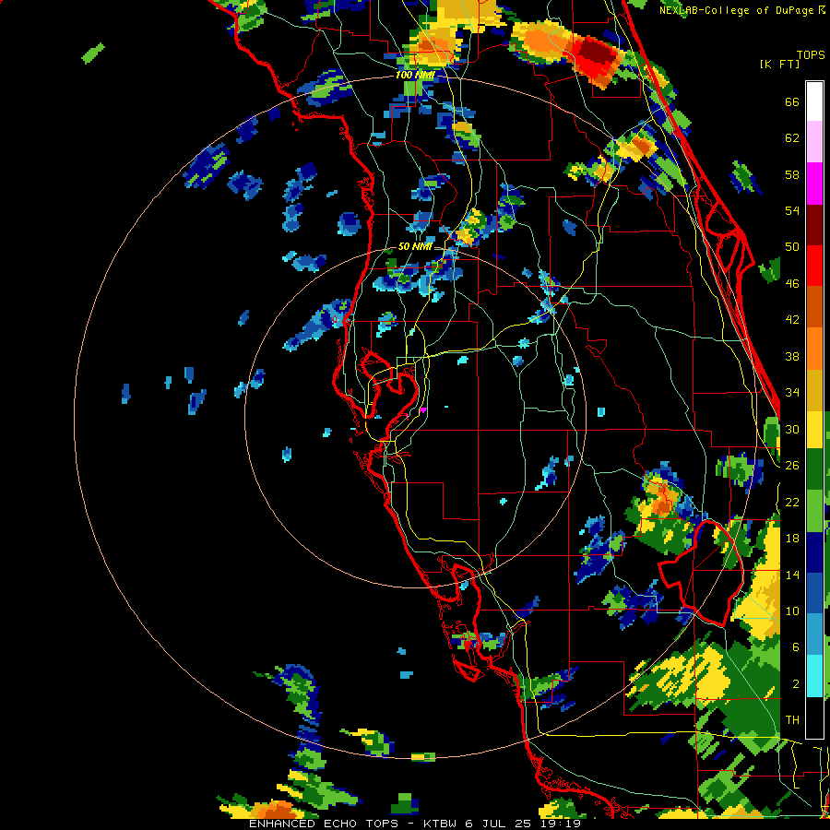This screenshot has width=830, height=830.
Task: Pick the dark red maroon scale swatch
Action: (x=814, y=225)
